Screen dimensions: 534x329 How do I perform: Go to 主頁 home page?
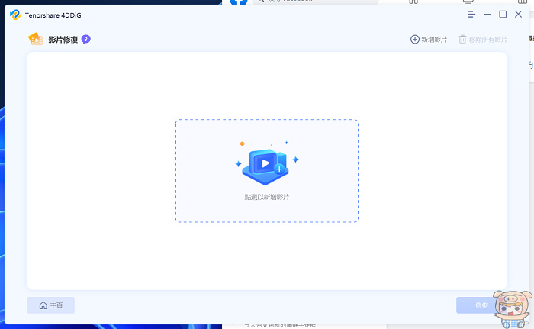(50, 305)
